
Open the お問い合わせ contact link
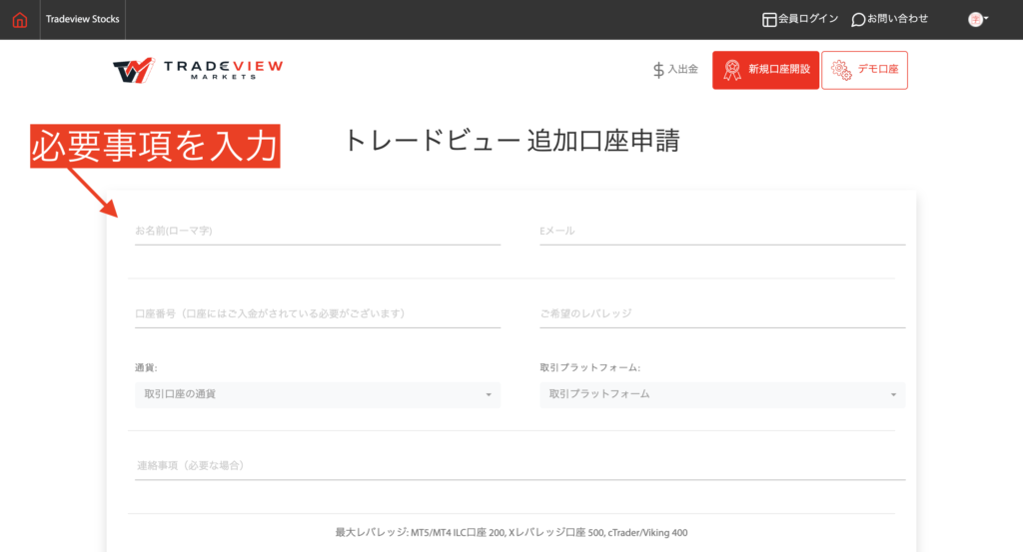[x=898, y=19]
